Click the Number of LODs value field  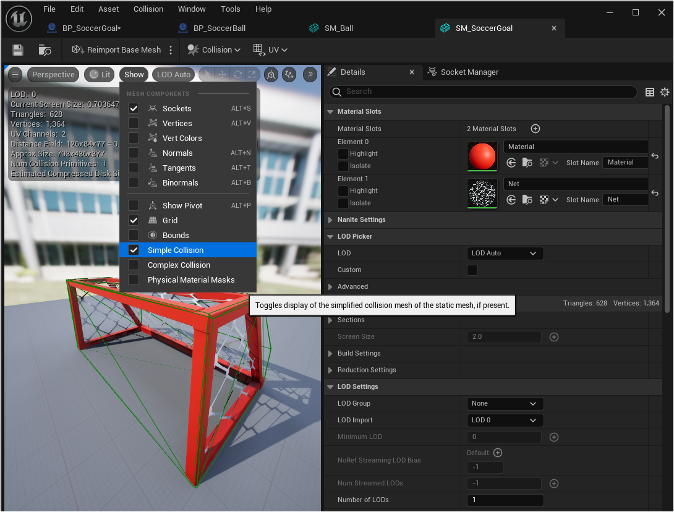505,500
